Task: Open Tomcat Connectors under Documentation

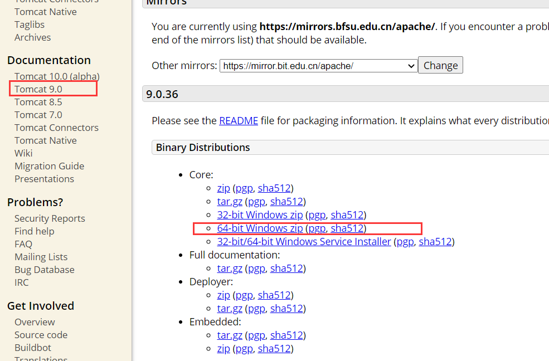Action: (x=56, y=128)
